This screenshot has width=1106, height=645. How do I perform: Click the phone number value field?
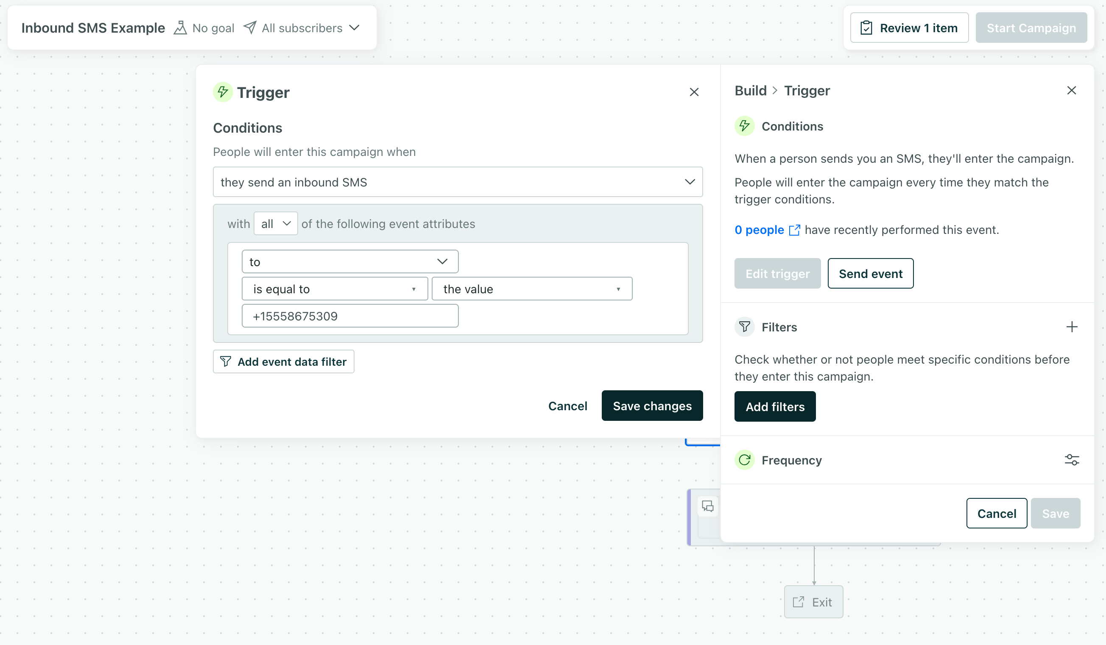[x=350, y=315]
